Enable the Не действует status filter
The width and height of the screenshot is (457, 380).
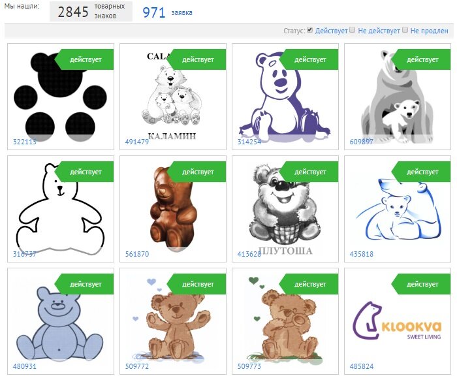(x=353, y=30)
